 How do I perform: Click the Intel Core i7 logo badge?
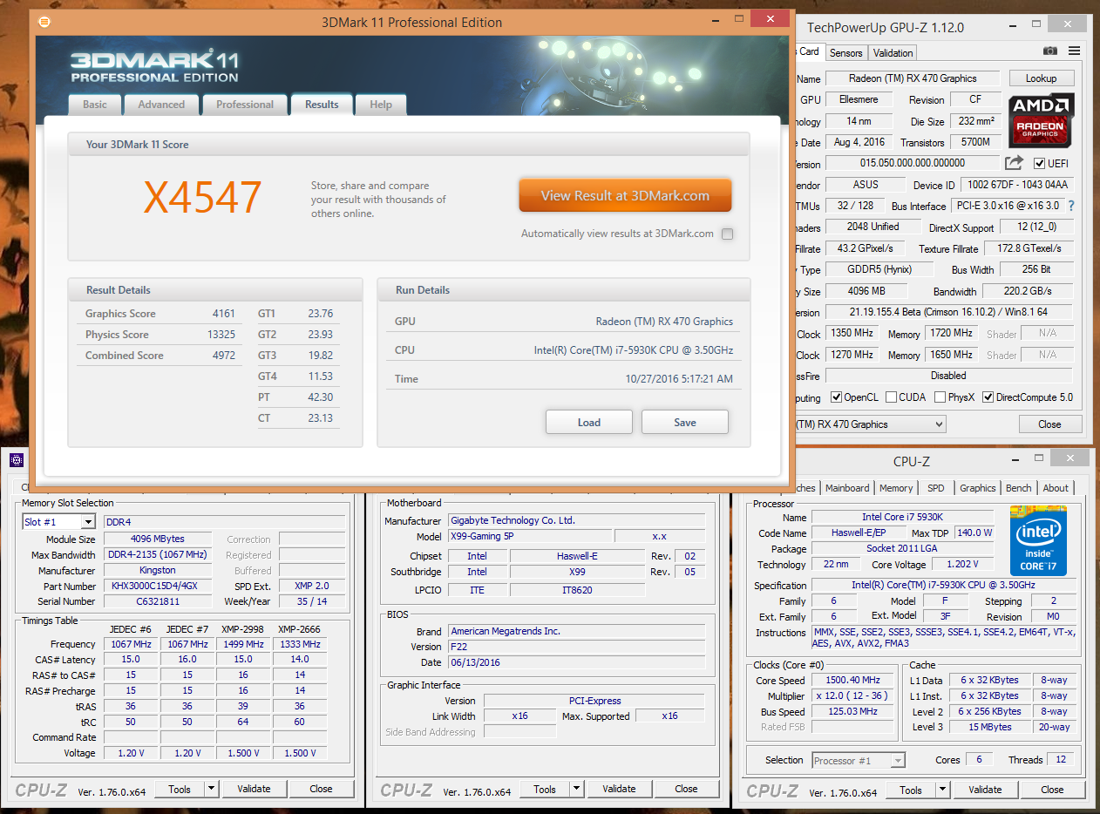[x=1038, y=539]
